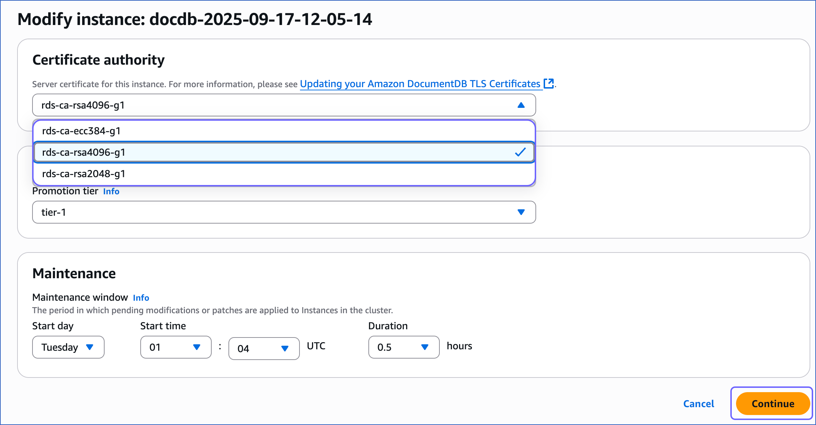816x425 pixels.
Task: Click the checkmark icon on rds-ca-rsa4096-g1 row
Action: [520, 152]
